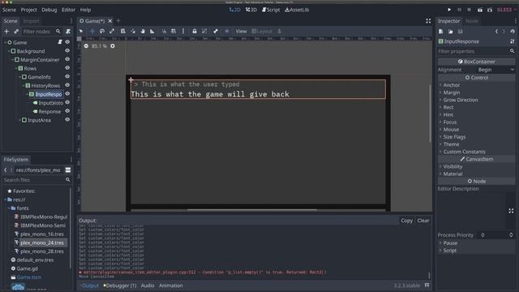Toggle grid snapping in canvas toolbar
The image size is (519, 292).
tap(174, 31)
